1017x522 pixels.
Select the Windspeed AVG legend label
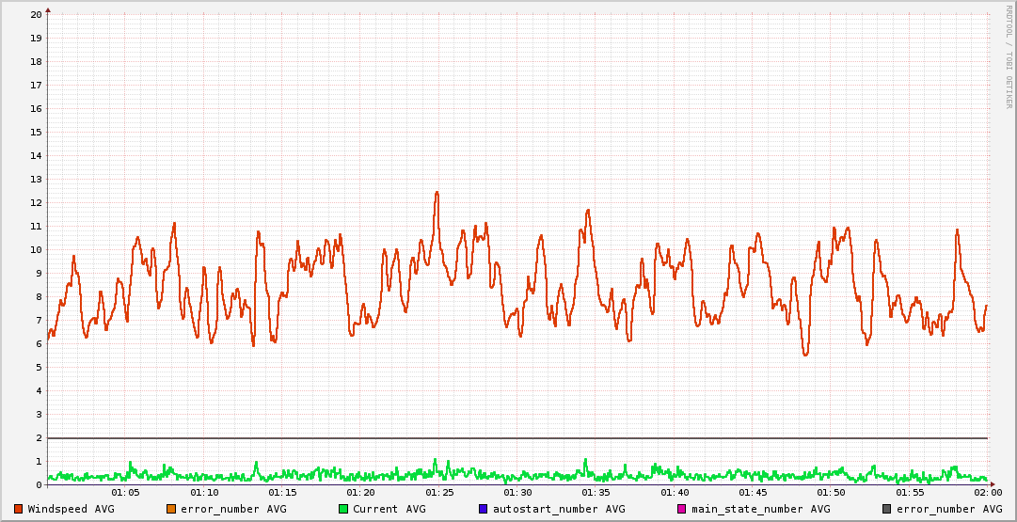(x=71, y=509)
